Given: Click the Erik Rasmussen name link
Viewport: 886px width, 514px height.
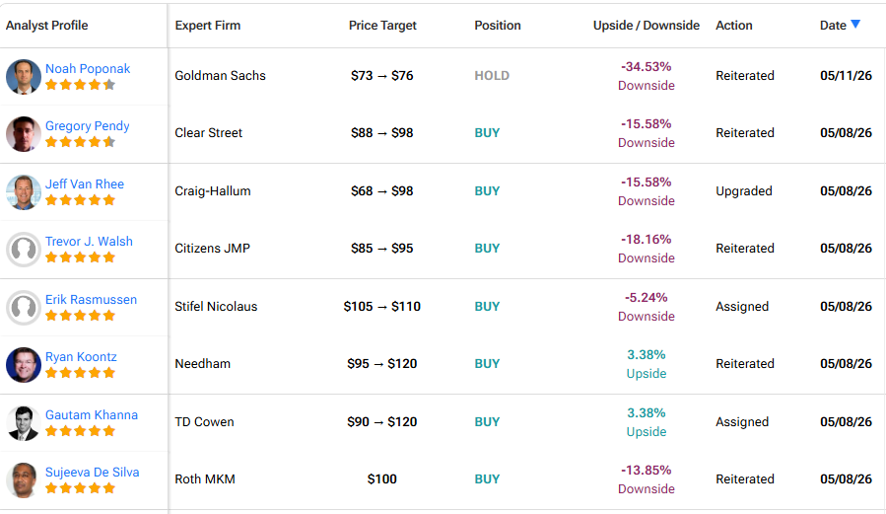Looking at the screenshot, I should [91, 299].
